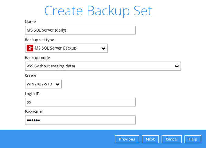Open the Backup set type dropdown
This screenshot has width=206, height=148.
66,48
